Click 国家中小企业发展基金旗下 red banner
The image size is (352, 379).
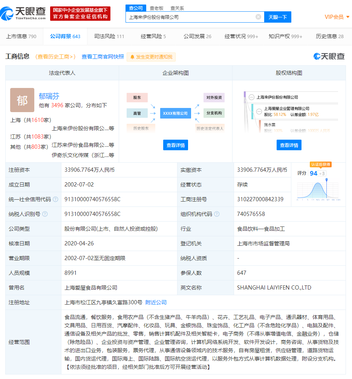(80, 13)
